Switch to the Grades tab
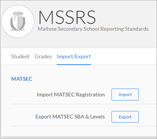This screenshot has height=139, width=157. click(x=43, y=56)
